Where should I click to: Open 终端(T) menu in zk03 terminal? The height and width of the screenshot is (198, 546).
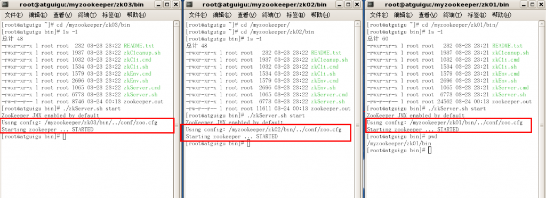pos(87,15)
